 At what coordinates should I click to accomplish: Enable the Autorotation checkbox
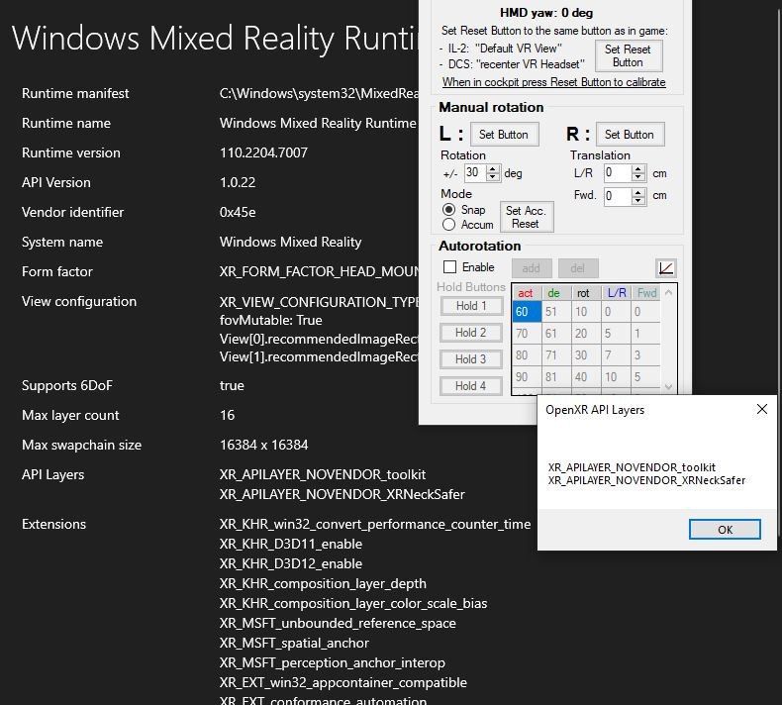tap(449, 267)
